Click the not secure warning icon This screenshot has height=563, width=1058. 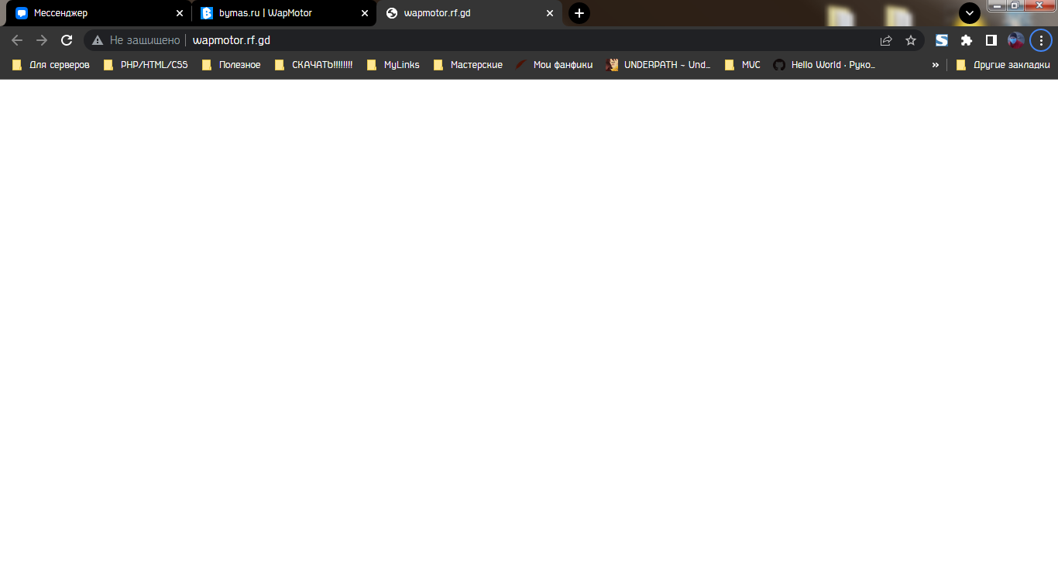tap(98, 40)
